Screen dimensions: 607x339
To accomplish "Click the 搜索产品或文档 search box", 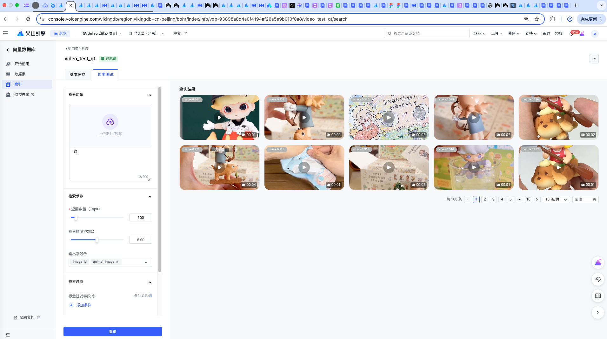I will click(426, 33).
